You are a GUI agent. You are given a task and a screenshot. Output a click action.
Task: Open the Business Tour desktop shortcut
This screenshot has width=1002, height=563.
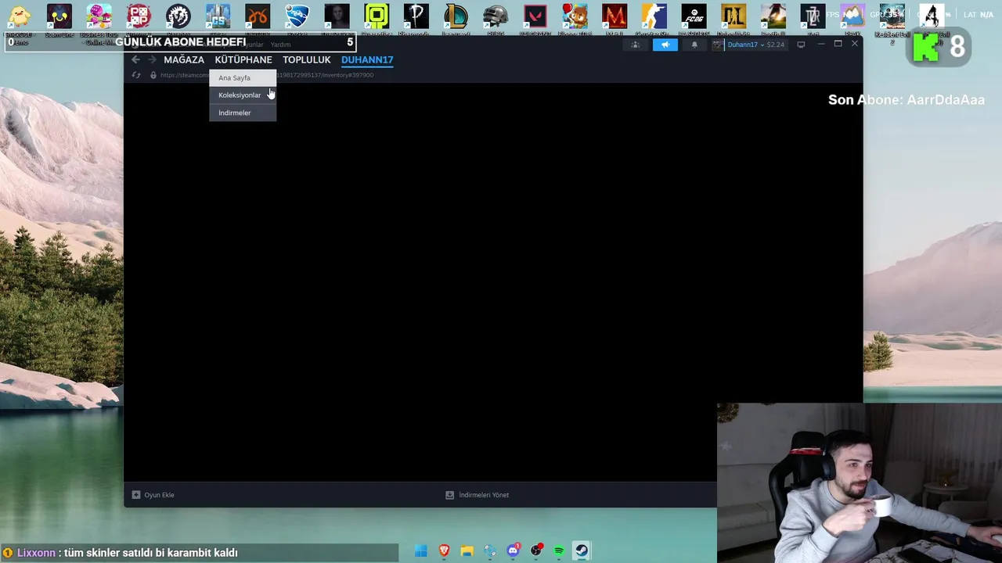coord(99,16)
